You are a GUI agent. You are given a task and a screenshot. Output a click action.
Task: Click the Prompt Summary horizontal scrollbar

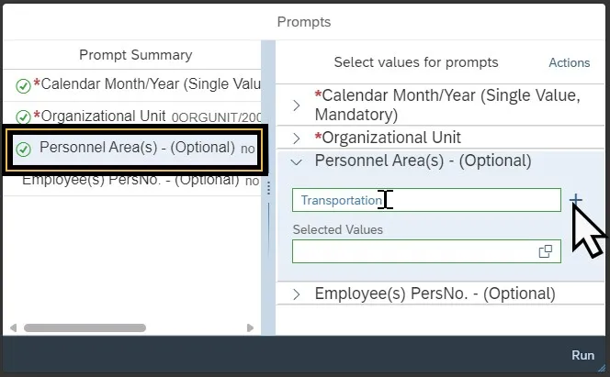pyautogui.click(x=85, y=327)
